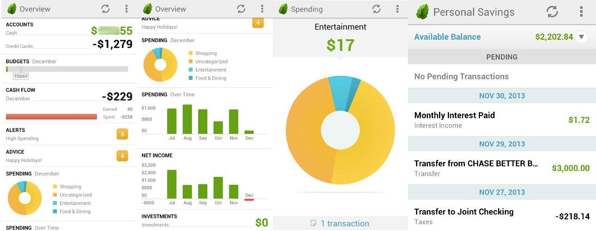Screen dimensions: 596x231
Task: Click refresh icon in Personal Savings header
Action: click(552, 12)
